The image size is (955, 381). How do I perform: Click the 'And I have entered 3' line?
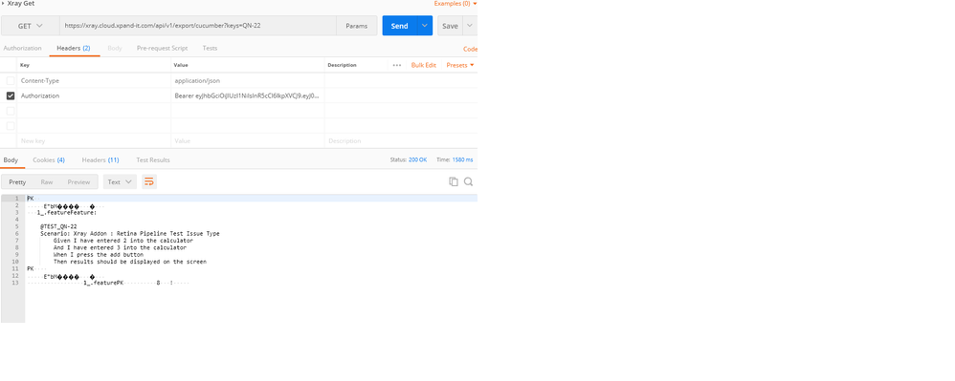click(120, 248)
